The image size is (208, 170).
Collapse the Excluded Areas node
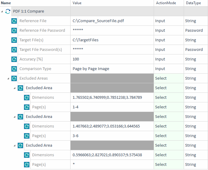click(x=8, y=78)
